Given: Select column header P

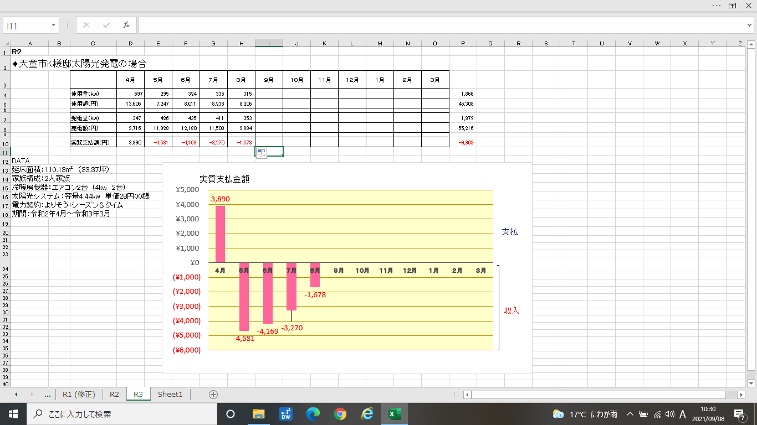Looking at the screenshot, I should (x=463, y=43).
